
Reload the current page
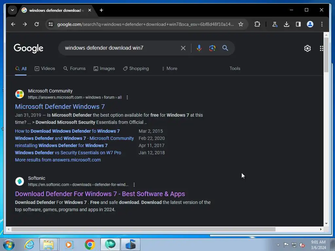click(x=37, y=24)
